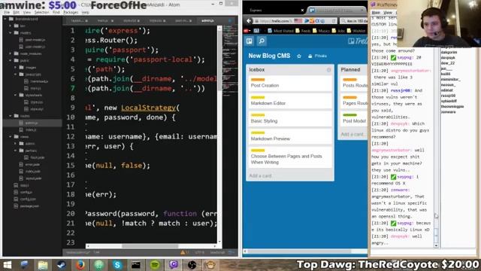This screenshot has height=271, width=481.
Task: Click the warning icon in Atom status bar
Action: click(x=183, y=252)
